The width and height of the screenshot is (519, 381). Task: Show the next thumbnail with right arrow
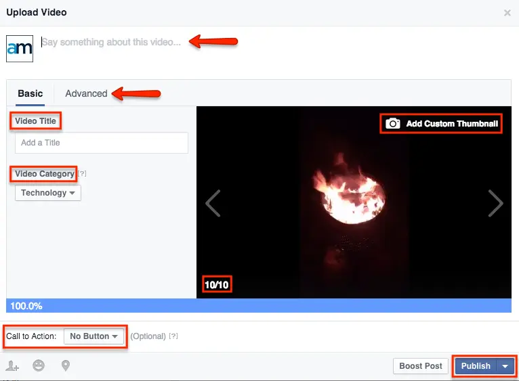tap(496, 203)
